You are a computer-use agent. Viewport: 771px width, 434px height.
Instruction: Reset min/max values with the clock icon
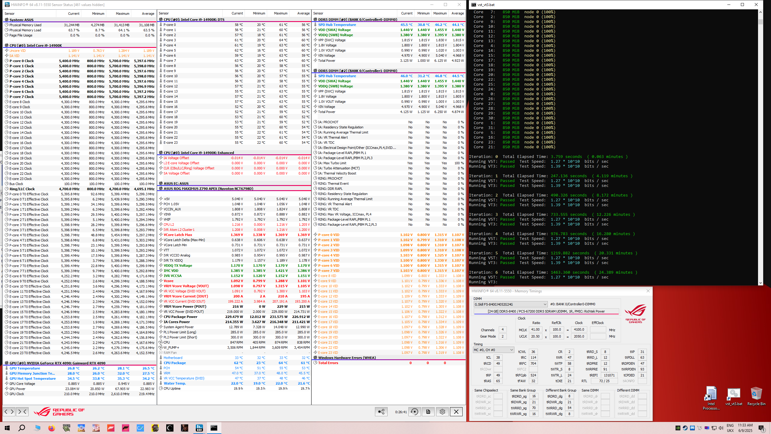(x=414, y=412)
